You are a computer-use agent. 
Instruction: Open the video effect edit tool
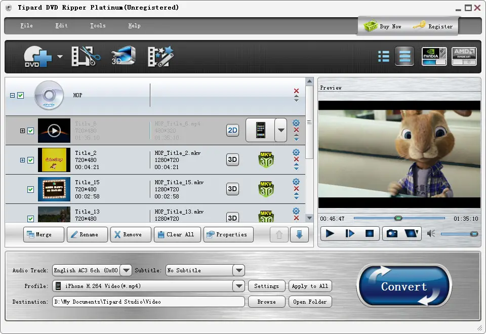160,56
